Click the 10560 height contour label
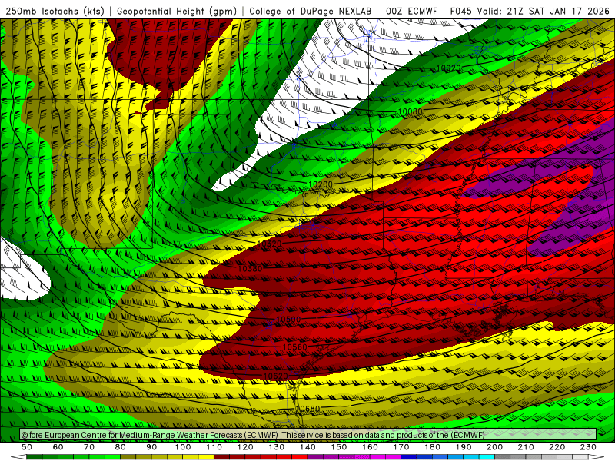This screenshot has width=615, height=461. click(295, 347)
